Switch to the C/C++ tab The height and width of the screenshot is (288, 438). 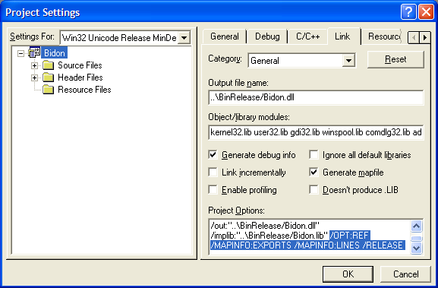pyautogui.click(x=308, y=36)
